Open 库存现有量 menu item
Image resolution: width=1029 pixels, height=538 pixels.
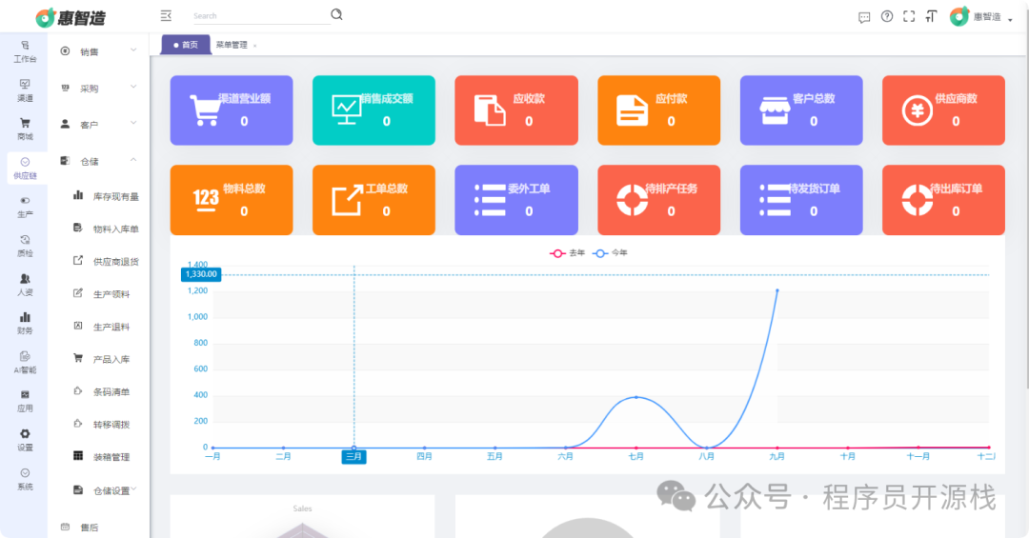click(105, 196)
